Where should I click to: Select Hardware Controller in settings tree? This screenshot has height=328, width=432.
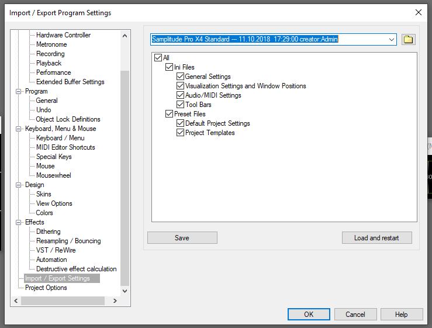tap(63, 35)
